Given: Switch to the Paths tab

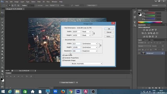Looking at the screenshot, I should (152, 40).
